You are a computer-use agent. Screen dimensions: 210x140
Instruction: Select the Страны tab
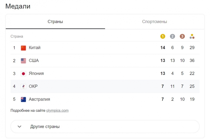pos(55,22)
